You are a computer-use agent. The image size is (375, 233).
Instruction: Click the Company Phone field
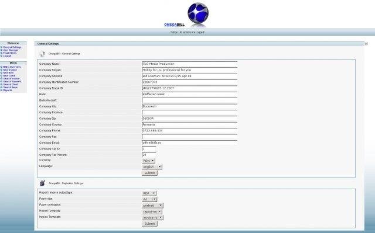[x=189, y=131]
